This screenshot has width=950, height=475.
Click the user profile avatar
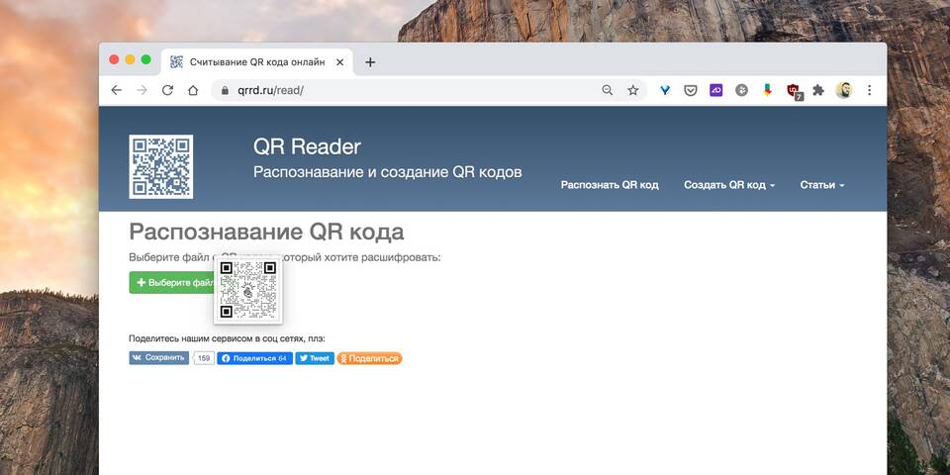844,90
